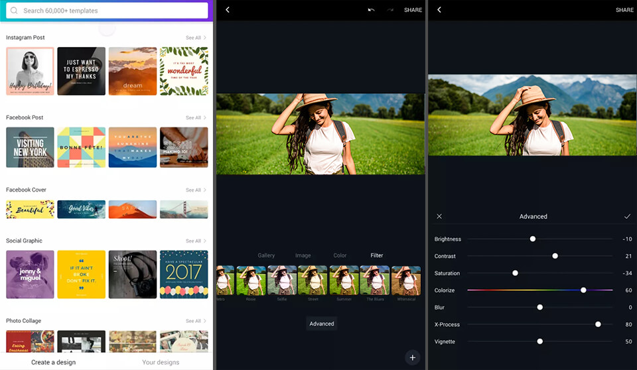Add a new element with plus button
The image size is (637, 370).
pos(412,357)
